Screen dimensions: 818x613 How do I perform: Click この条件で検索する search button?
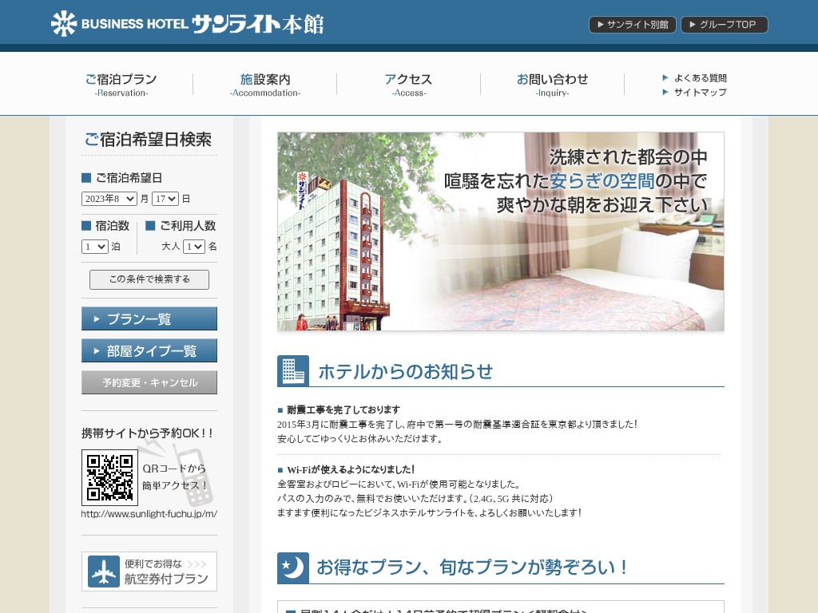(x=149, y=279)
